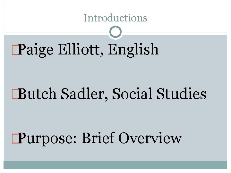Select the word Brief
Viewport: 231px width, 173px height.
point(98,139)
